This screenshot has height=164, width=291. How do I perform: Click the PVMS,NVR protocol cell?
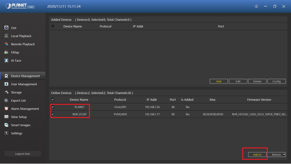click(120, 114)
